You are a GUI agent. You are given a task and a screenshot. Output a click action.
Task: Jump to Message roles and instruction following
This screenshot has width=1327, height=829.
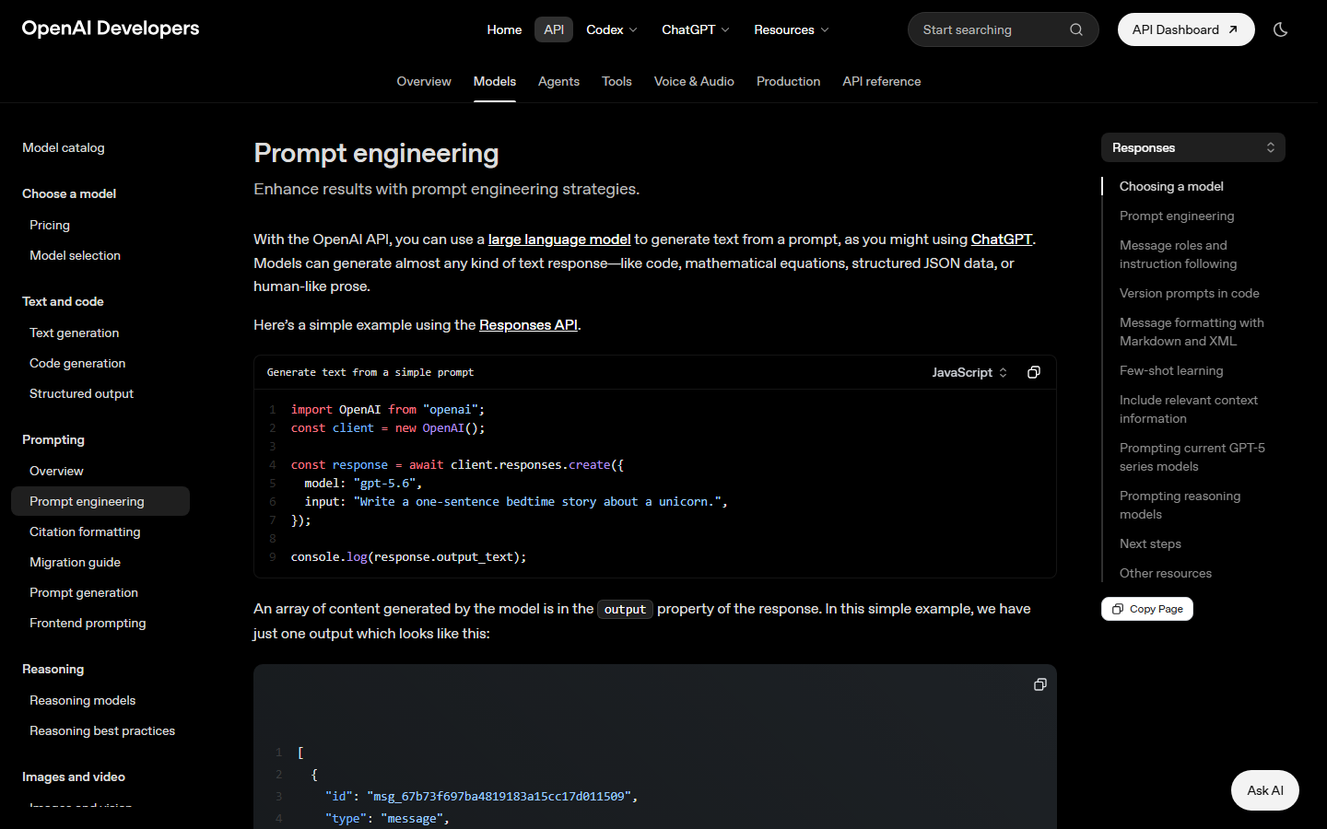point(1178,254)
